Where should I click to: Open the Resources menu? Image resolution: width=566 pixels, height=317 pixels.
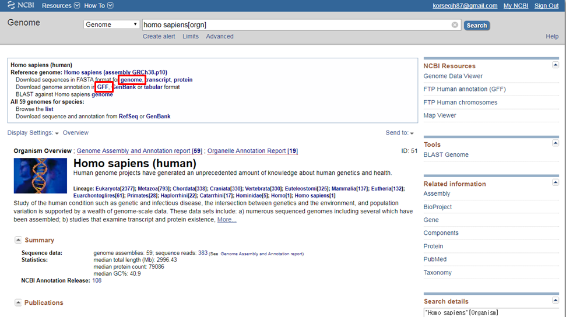(x=61, y=5)
